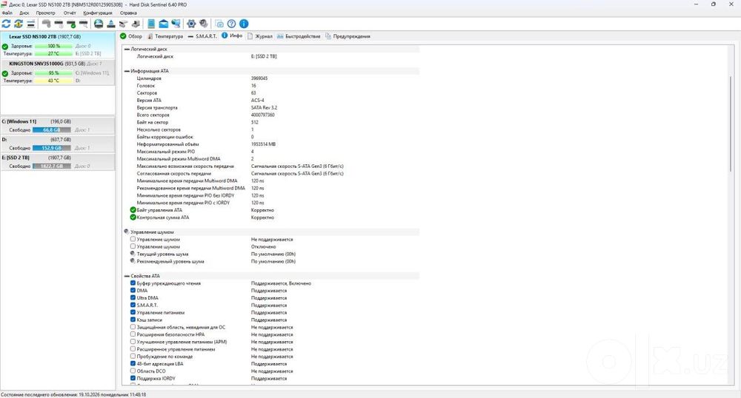Click icon next to Рекомендуемый уровень шума
Viewport: 741px width, 398px height.
133,261
